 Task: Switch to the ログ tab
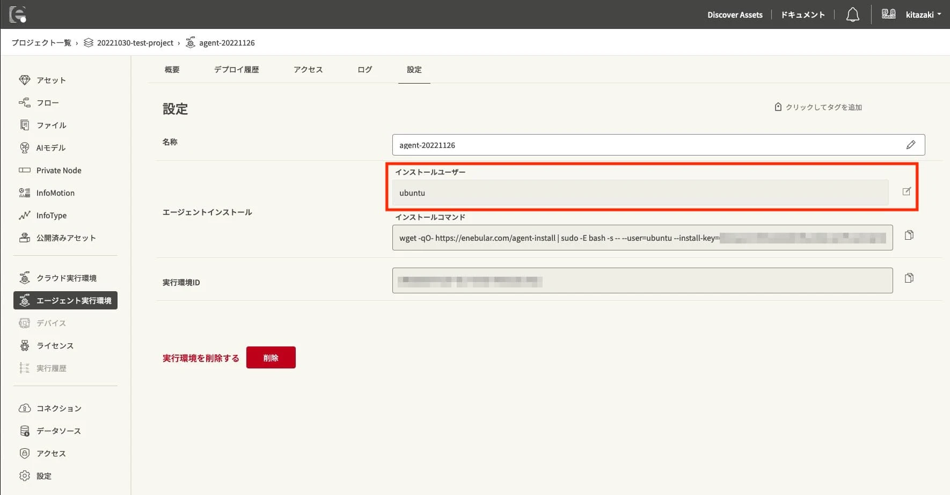[365, 70]
